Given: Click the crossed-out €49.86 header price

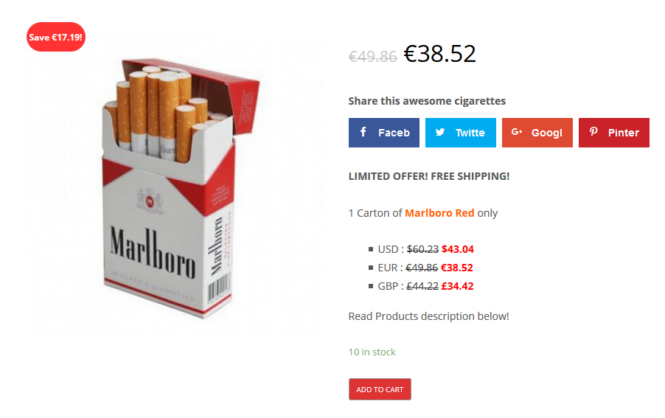Looking at the screenshot, I should pyautogui.click(x=373, y=56).
